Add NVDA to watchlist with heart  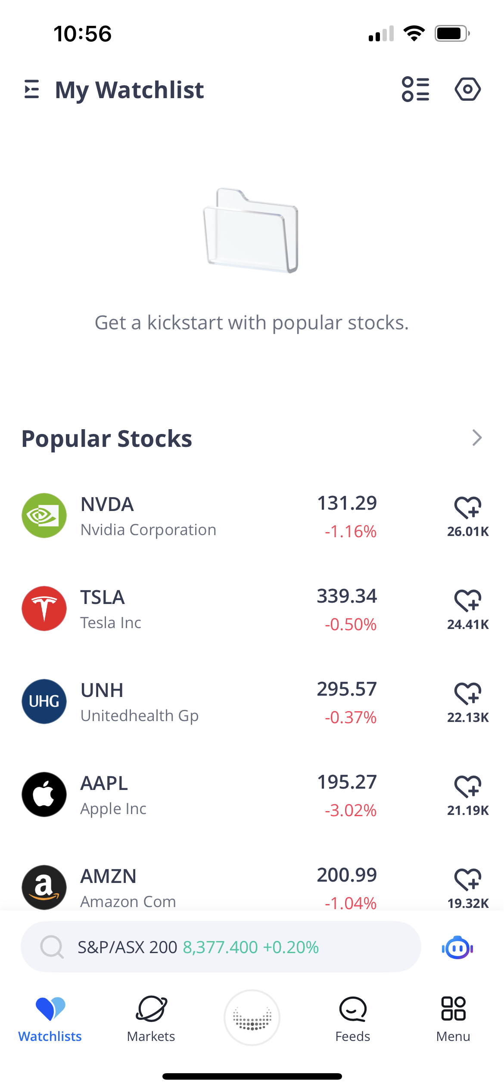point(467,508)
